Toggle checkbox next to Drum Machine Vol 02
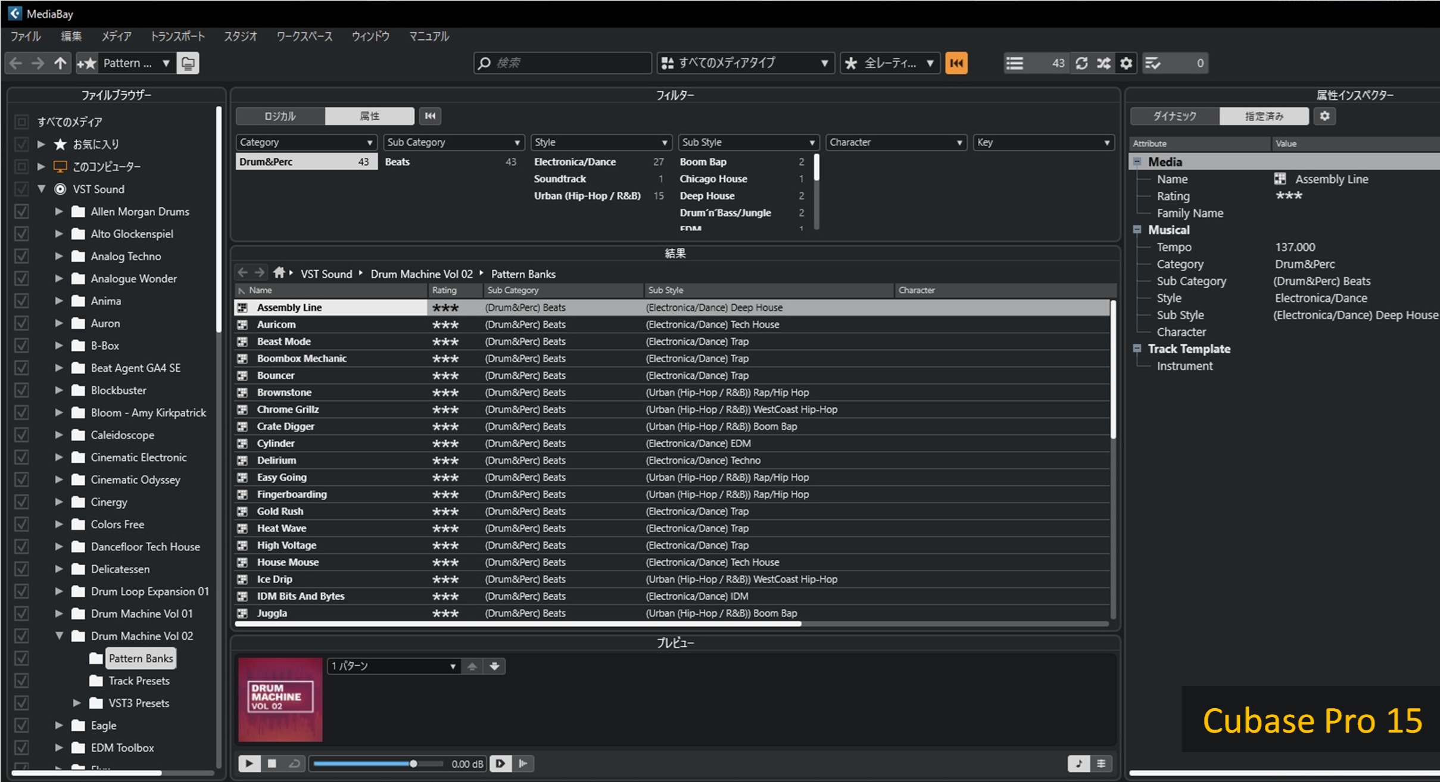The height and width of the screenshot is (782, 1440). point(21,636)
